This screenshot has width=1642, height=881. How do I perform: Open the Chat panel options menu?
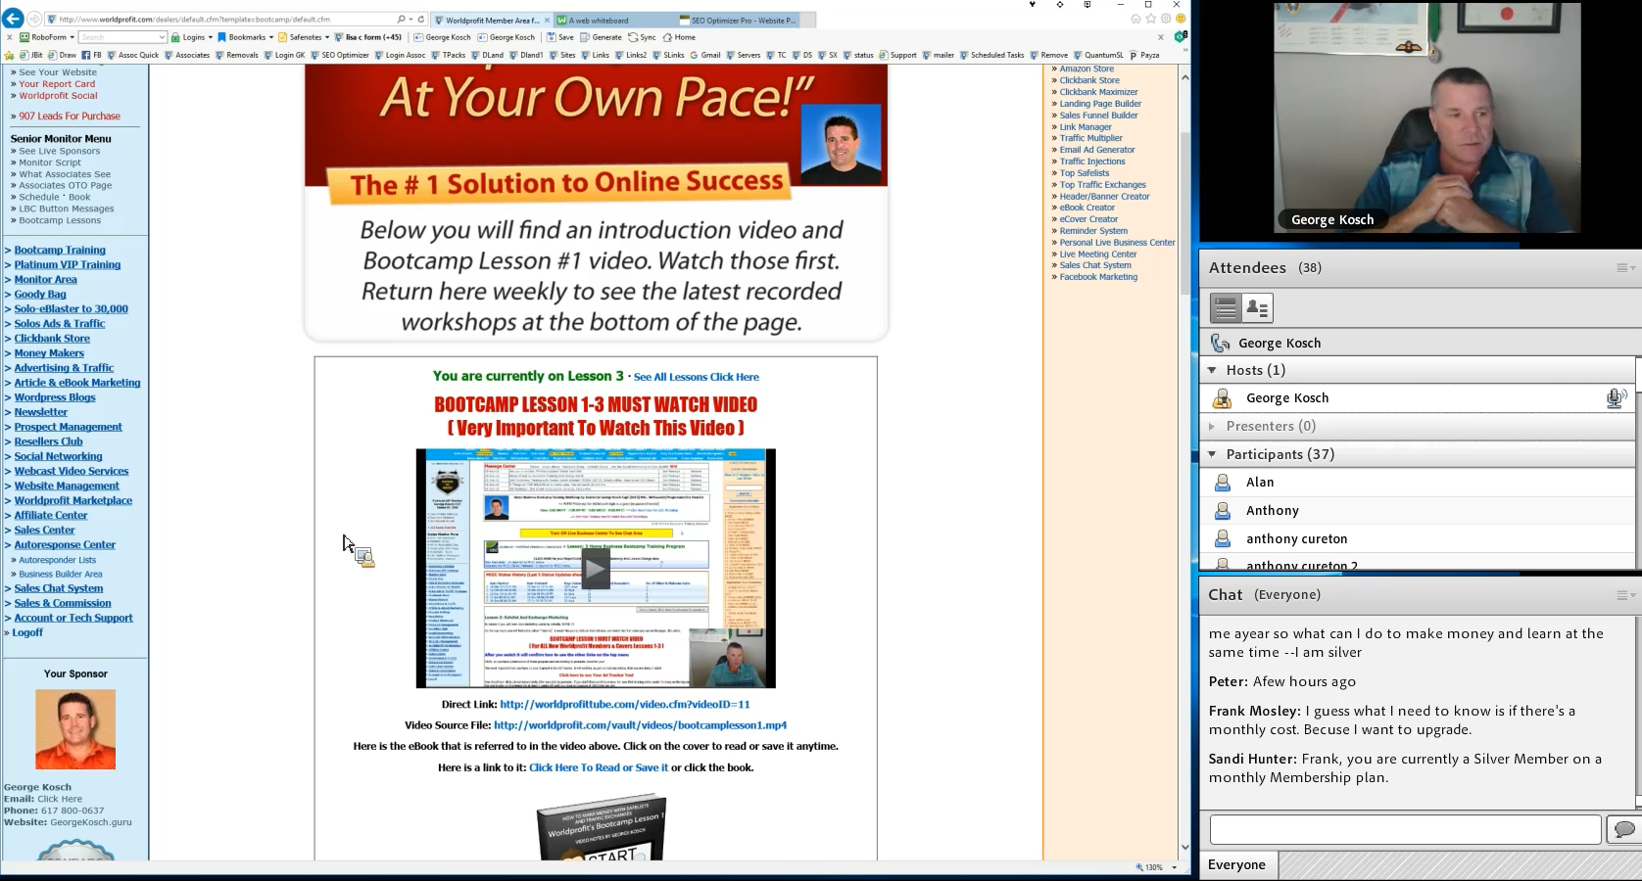click(x=1625, y=594)
